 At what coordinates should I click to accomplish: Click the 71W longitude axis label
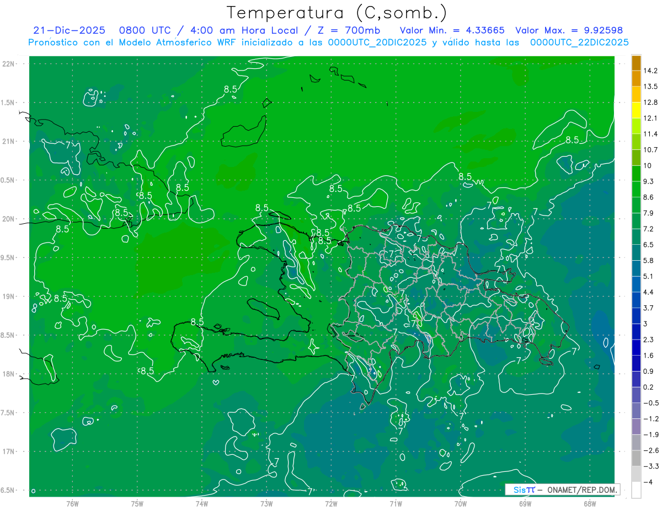(x=396, y=504)
